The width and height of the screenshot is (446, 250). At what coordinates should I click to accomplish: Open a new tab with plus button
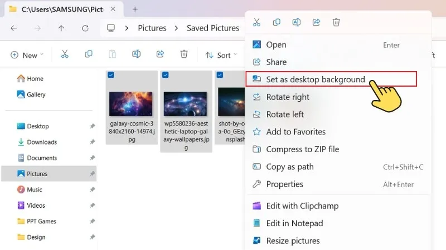[135, 9]
